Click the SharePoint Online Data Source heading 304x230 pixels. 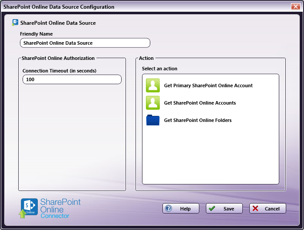click(x=58, y=23)
